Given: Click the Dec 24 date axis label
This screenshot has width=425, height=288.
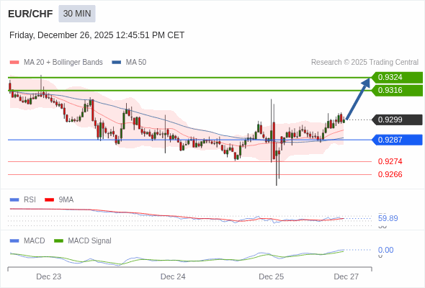Looking at the screenshot, I should point(173,276).
